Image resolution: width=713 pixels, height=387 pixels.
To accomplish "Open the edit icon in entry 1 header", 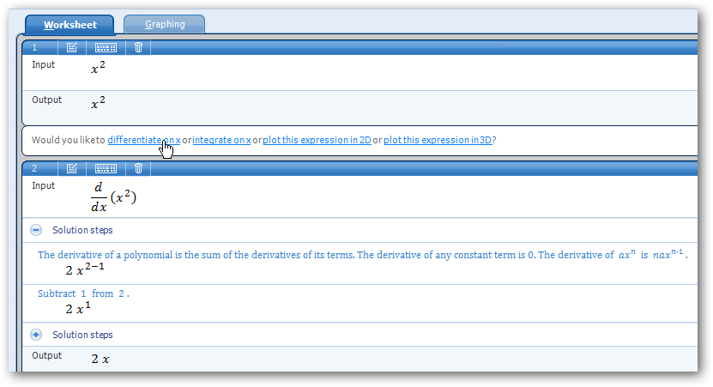I will [72, 47].
